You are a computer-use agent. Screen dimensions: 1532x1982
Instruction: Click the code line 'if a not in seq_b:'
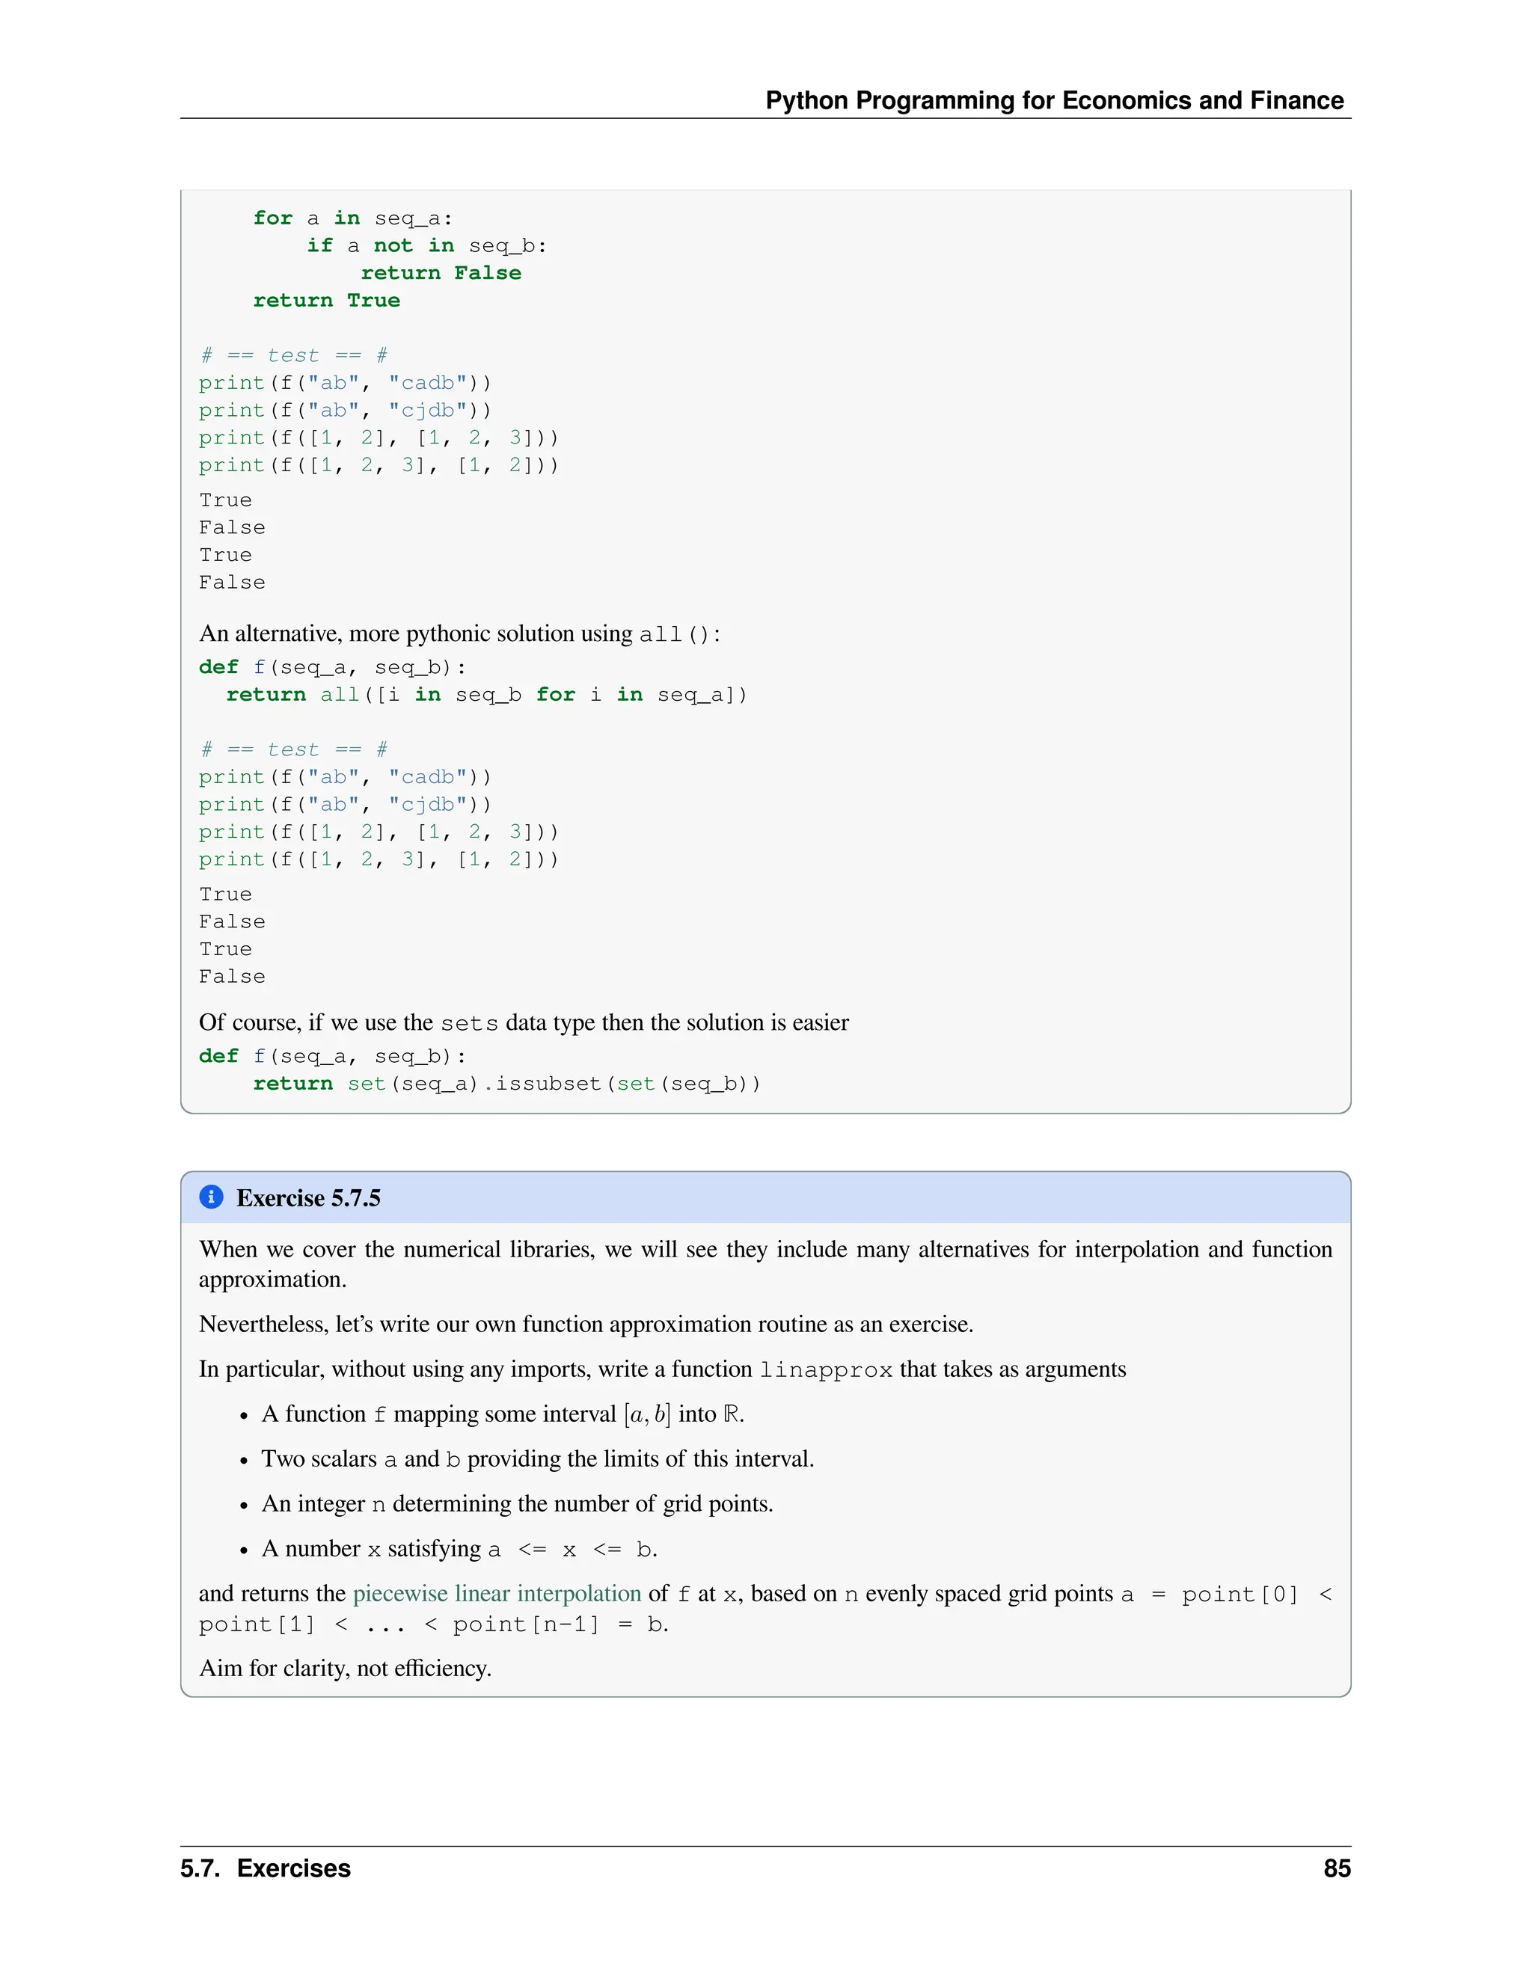[426, 245]
